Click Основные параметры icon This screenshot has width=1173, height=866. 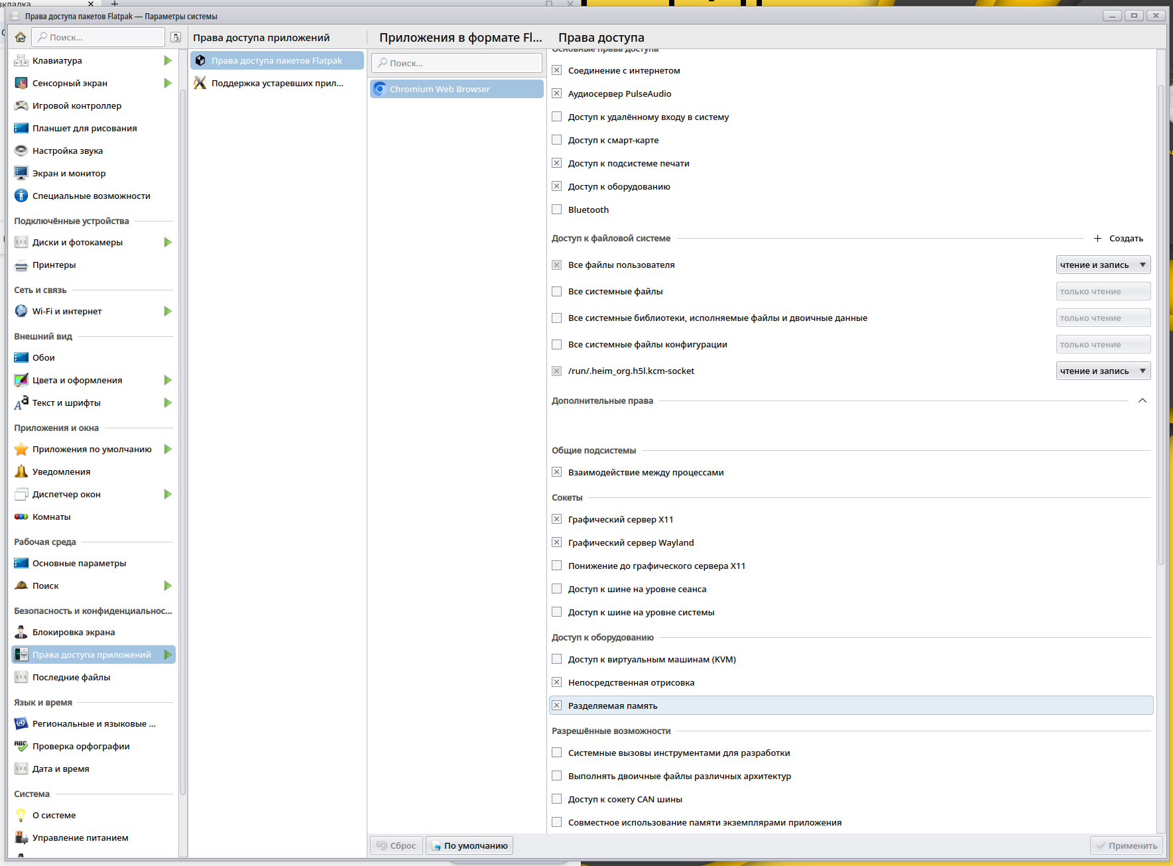21,563
